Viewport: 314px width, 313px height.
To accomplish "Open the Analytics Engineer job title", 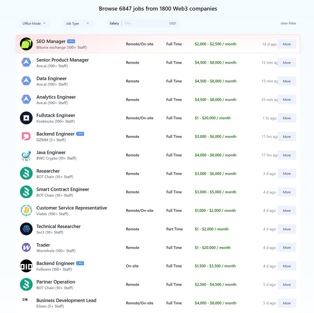I will coord(56,97).
